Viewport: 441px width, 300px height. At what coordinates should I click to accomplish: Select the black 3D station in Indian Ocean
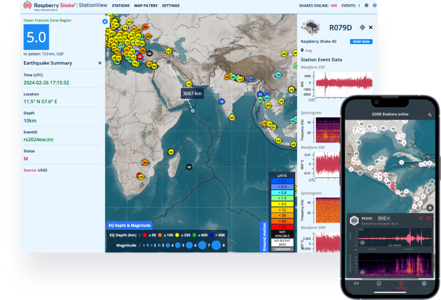(x=189, y=167)
